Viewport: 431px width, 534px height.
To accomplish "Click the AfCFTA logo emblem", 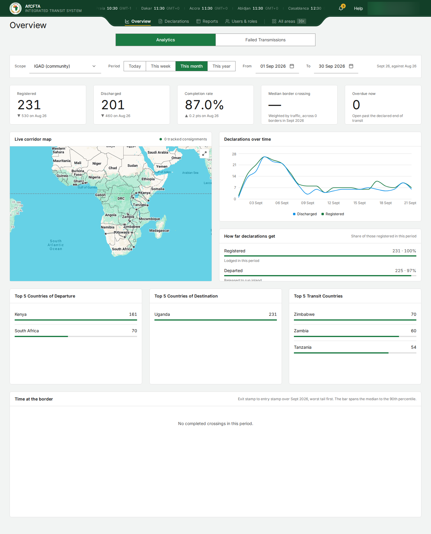I will [x=16, y=8].
